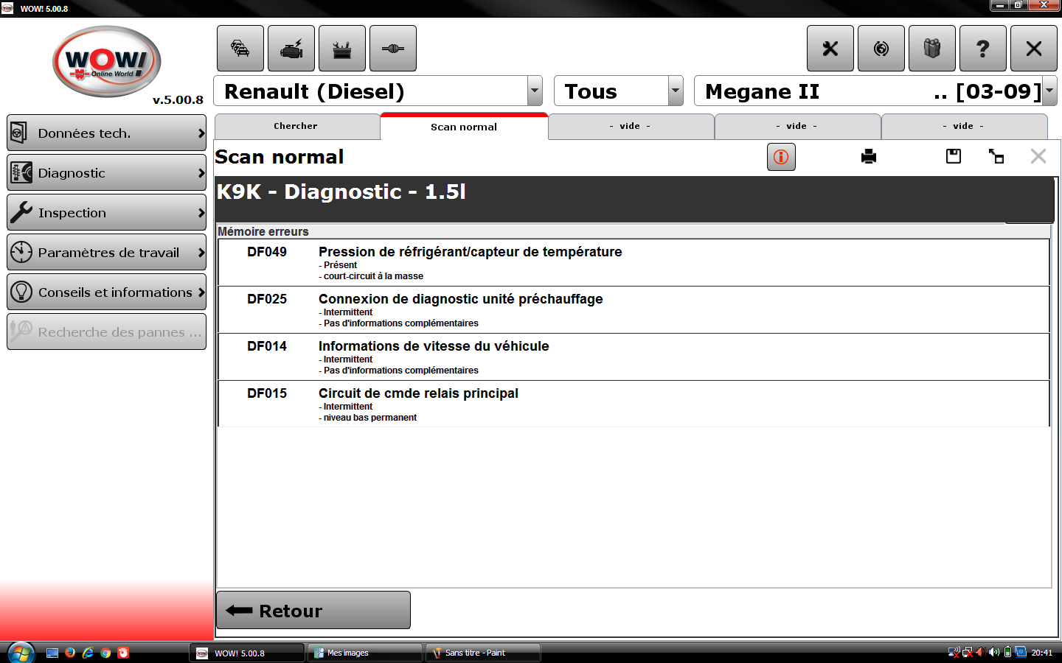Open the middle vide tab

point(797,127)
